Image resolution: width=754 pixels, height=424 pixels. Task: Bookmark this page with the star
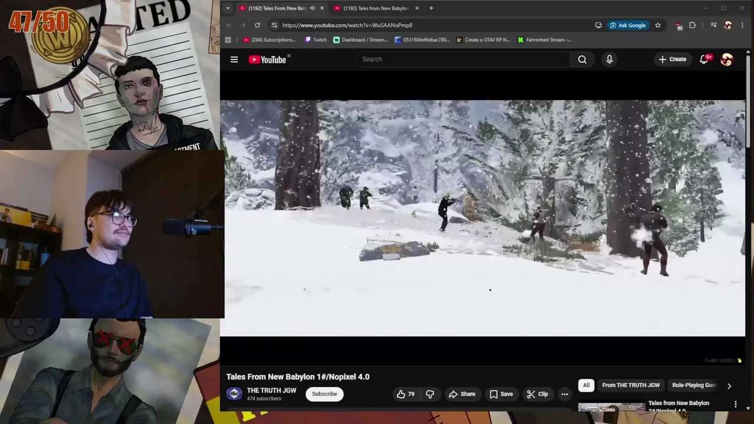point(657,25)
